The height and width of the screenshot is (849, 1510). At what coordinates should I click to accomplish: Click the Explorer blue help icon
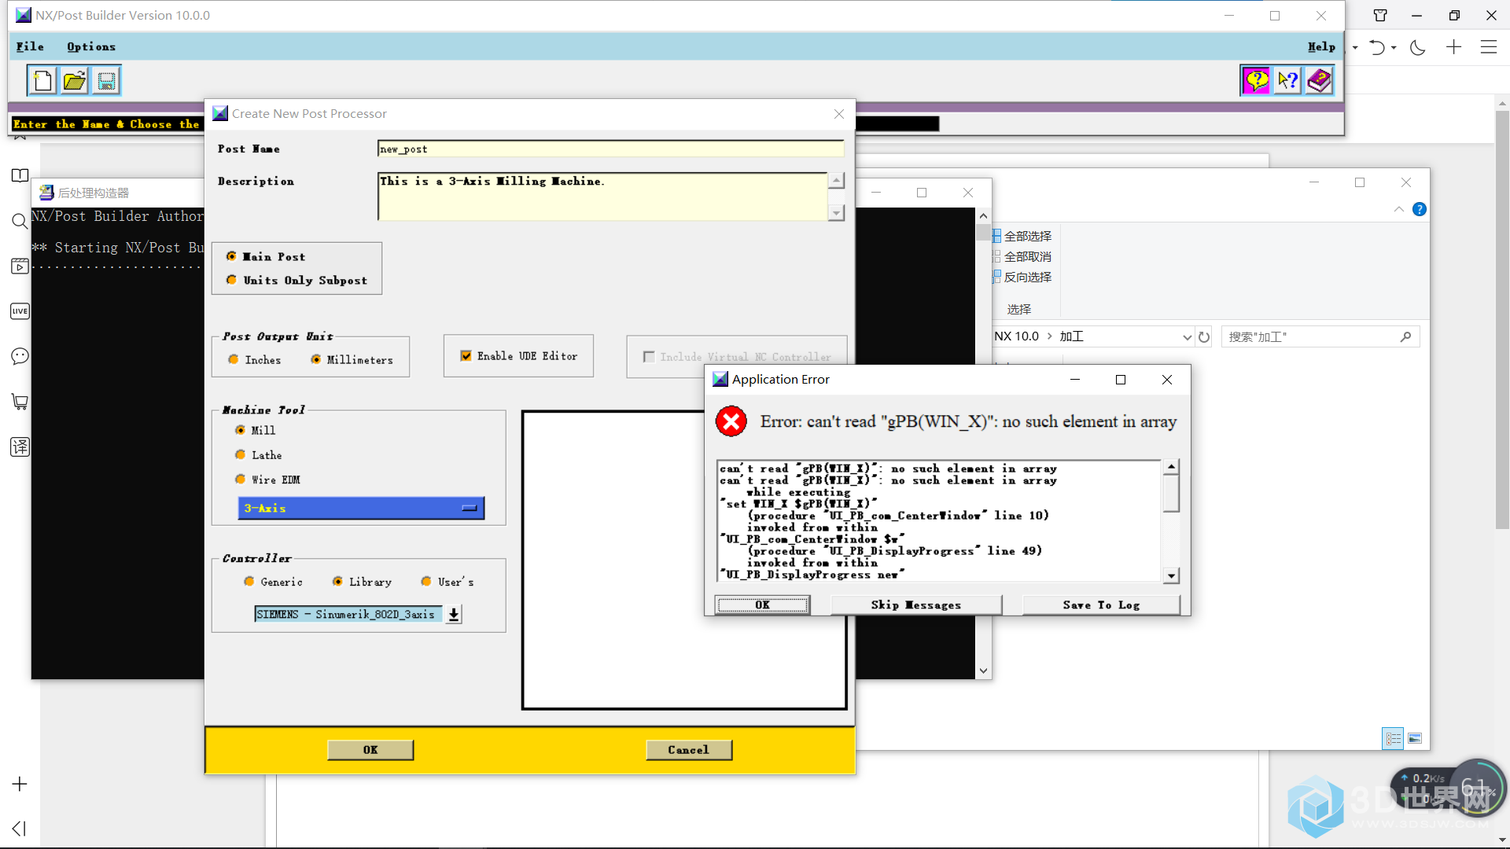(x=1420, y=209)
